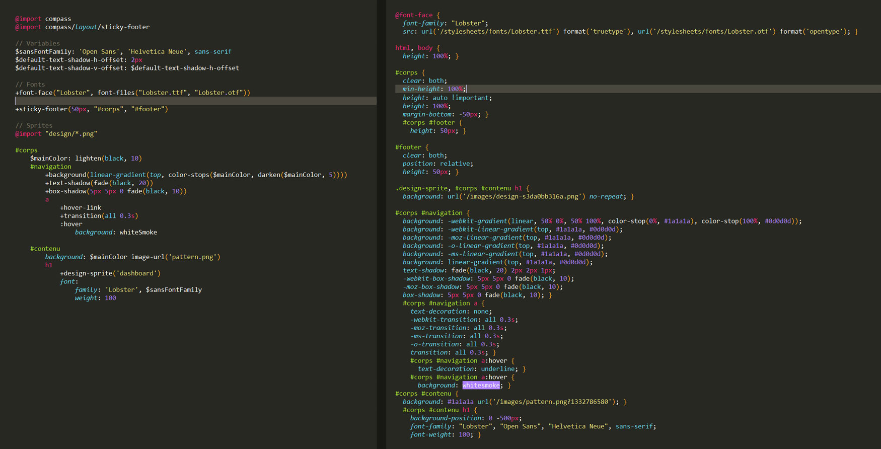Click '-ms-linear-gradient' background line
Viewport: 881px width, 449px height.
[505, 254]
